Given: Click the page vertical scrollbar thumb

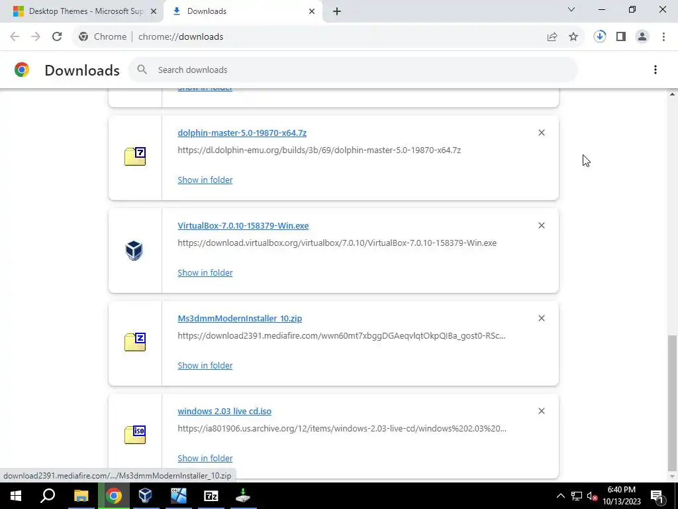Looking at the screenshot, I should click(x=672, y=402).
